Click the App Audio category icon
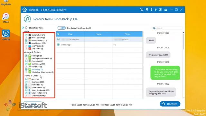 [30, 49]
